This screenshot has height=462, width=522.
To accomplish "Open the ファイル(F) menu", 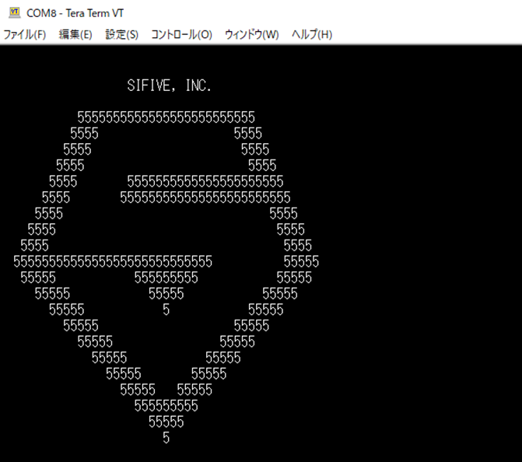I will click(25, 34).
